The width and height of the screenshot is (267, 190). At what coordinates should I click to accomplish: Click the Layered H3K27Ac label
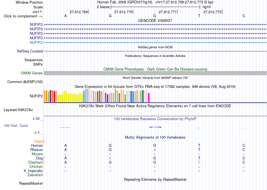pos(18,110)
